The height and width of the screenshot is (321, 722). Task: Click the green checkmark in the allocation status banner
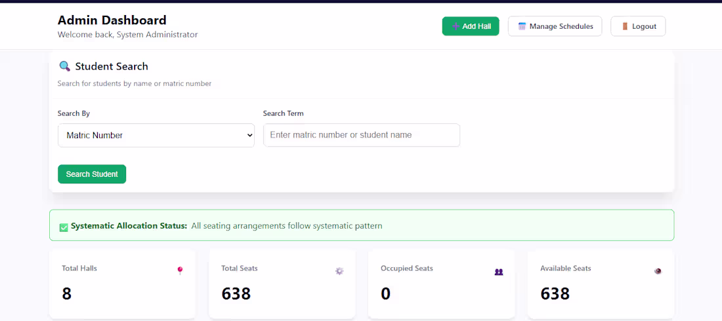click(x=64, y=227)
